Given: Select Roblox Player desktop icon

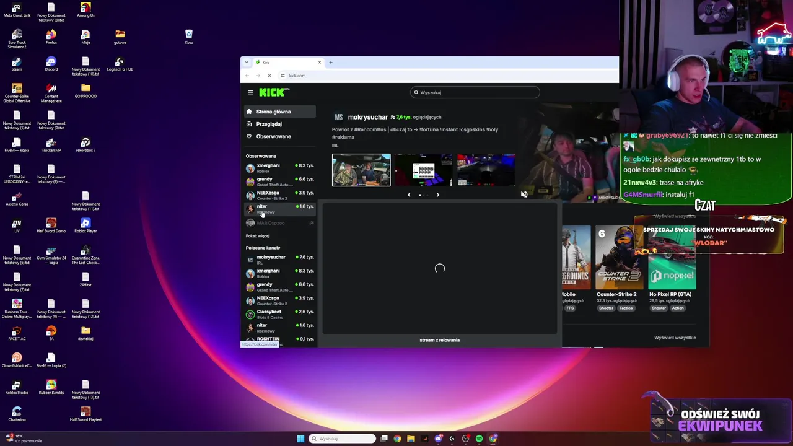Looking at the screenshot, I should 85,225.
